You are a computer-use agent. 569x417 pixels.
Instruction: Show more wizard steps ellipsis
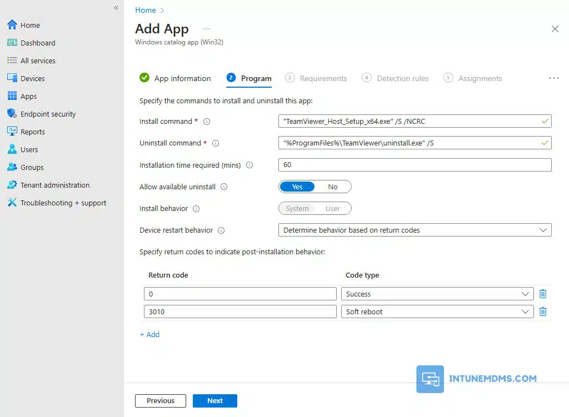[554, 78]
